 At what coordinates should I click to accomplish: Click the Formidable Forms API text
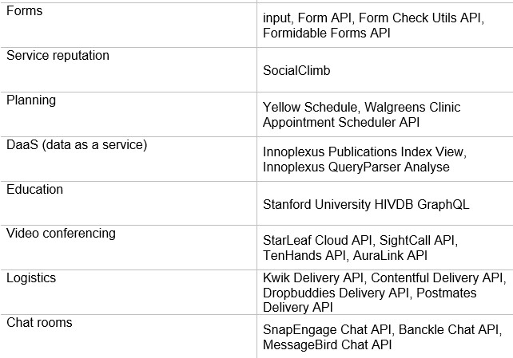coord(326,33)
